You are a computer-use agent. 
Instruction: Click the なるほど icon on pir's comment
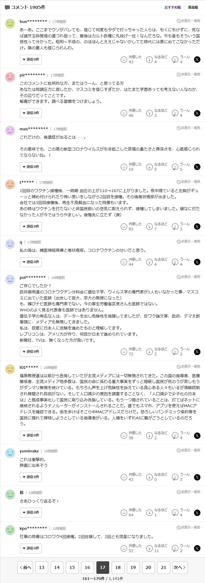pyautogui.click(x=149, y=113)
